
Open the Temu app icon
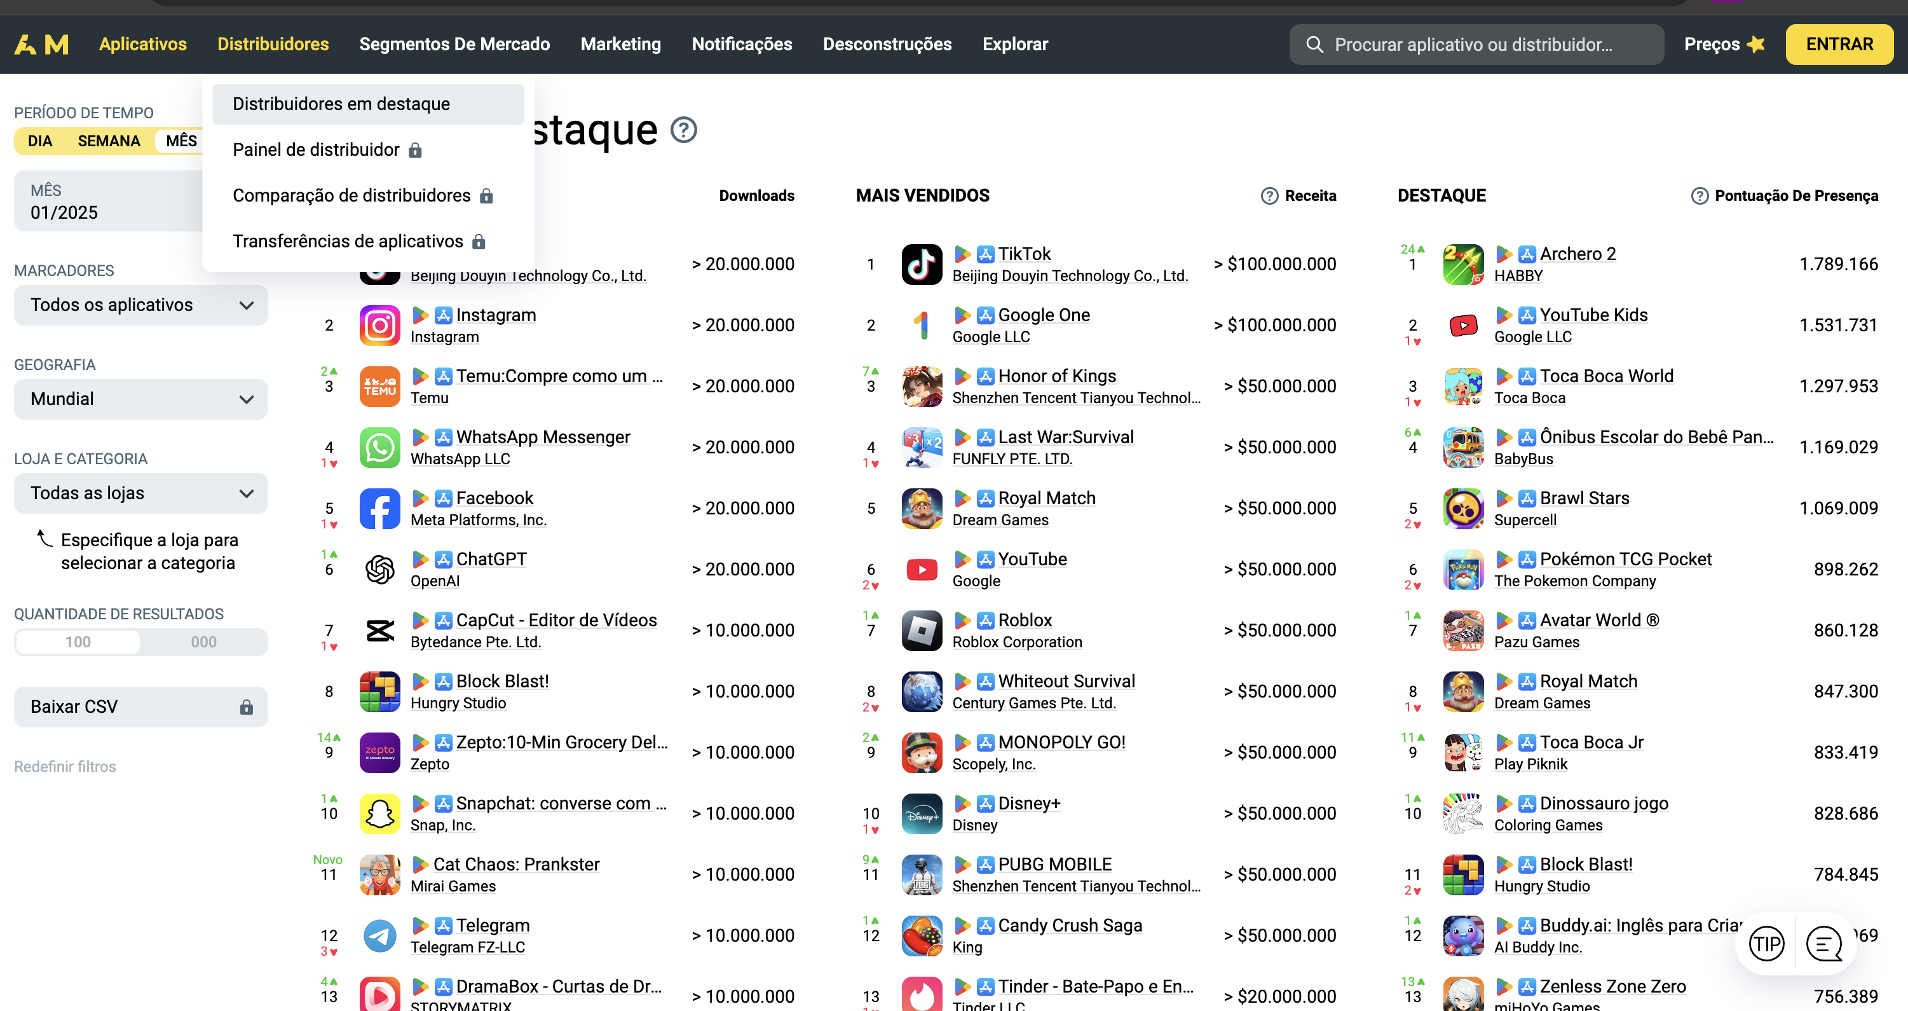(x=380, y=386)
